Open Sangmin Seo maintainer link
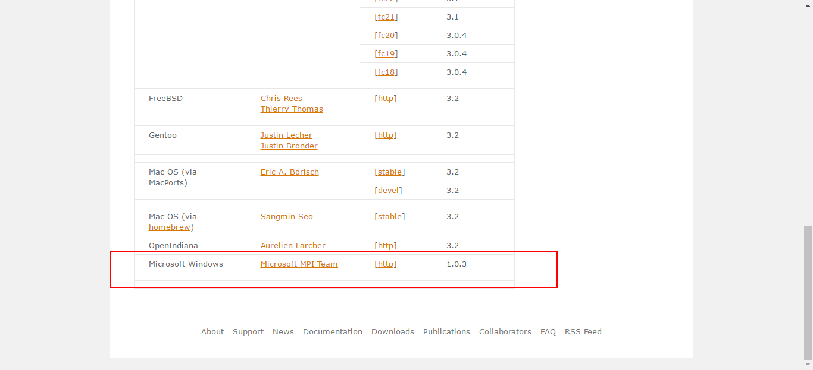The image size is (813, 370). click(x=287, y=216)
